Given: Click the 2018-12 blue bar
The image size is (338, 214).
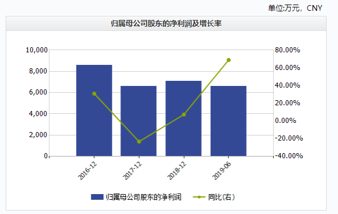Looking at the screenshot, I should pyautogui.click(x=183, y=118).
